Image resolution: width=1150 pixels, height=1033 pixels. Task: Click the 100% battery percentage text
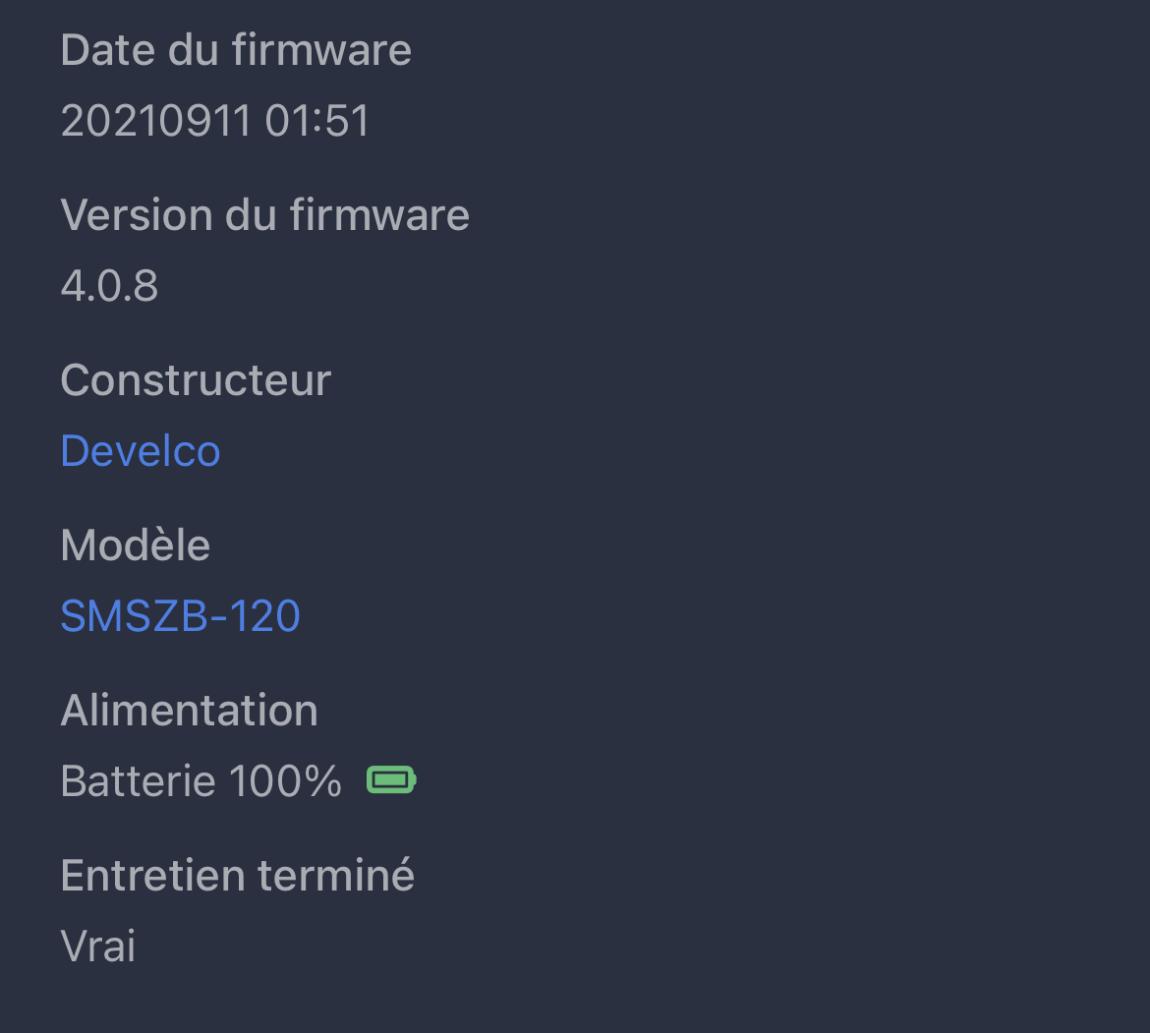[285, 781]
